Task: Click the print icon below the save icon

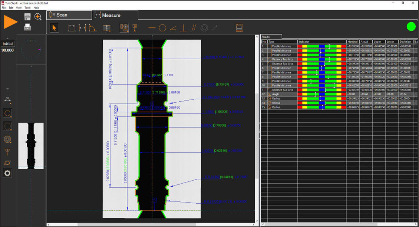Action: pos(27,27)
